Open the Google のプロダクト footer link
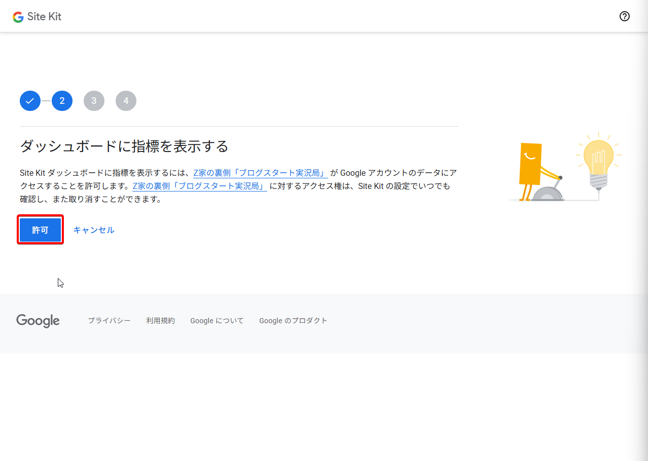 (293, 321)
